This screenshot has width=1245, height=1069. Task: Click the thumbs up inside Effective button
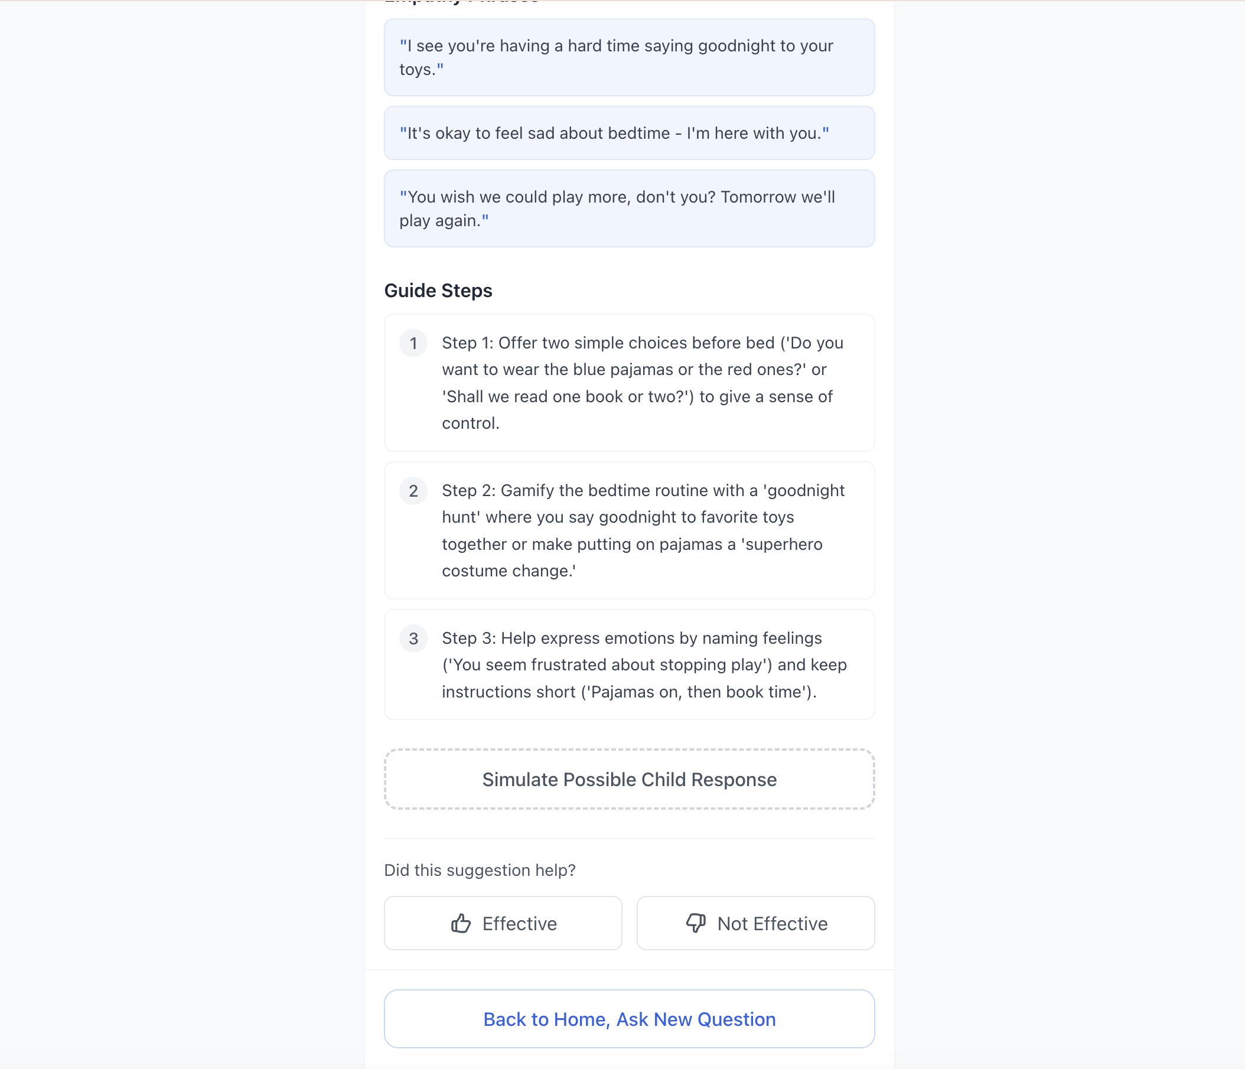pyautogui.click(x=461, y=923)
